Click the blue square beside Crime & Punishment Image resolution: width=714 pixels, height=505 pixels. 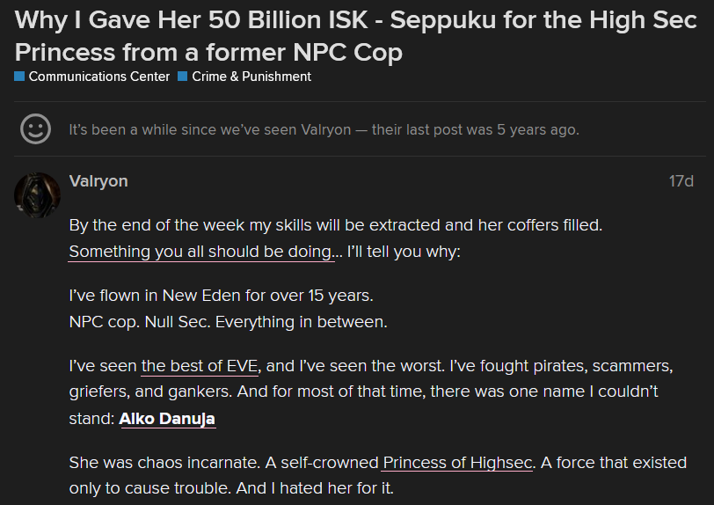point(182,77)
